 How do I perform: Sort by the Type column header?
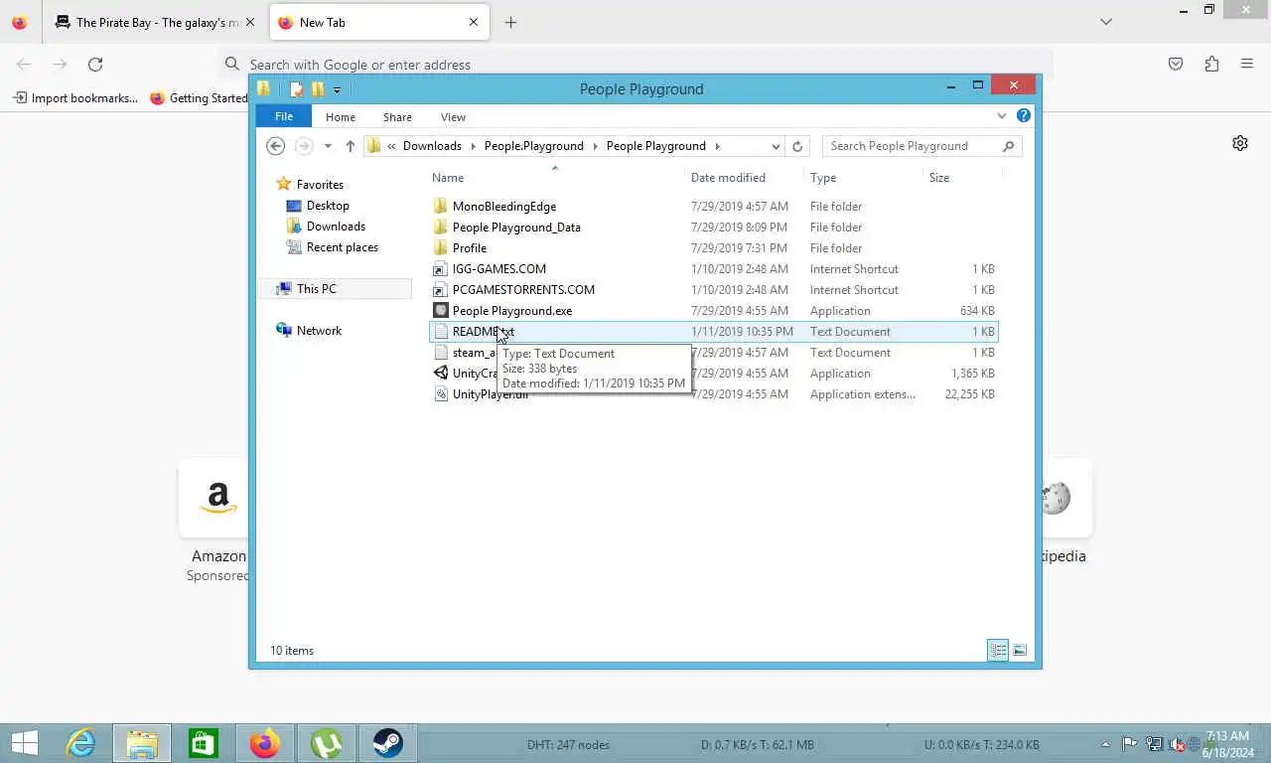click(x=823, y=178)
